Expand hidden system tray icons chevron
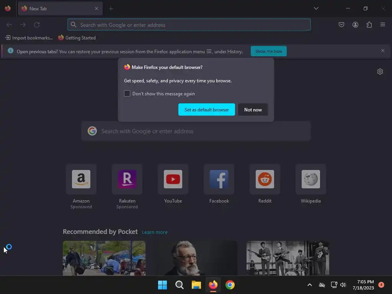The image size is (392, 294). pos(309,285)
